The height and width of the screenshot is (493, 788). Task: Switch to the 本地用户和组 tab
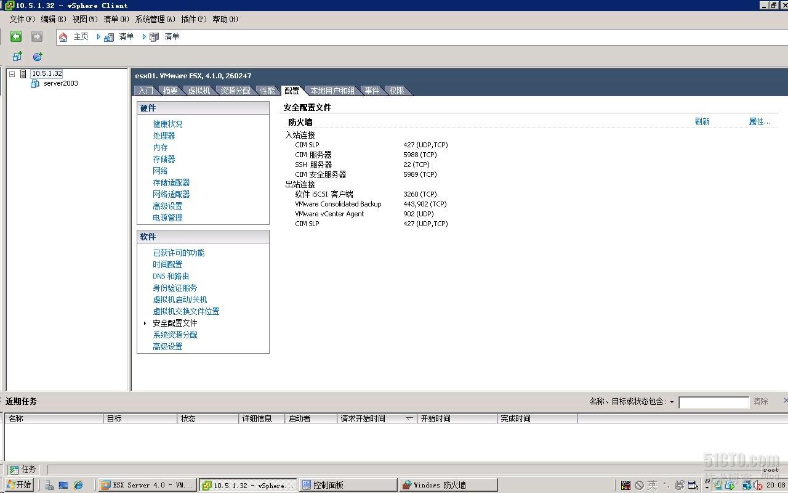[332, 91]
